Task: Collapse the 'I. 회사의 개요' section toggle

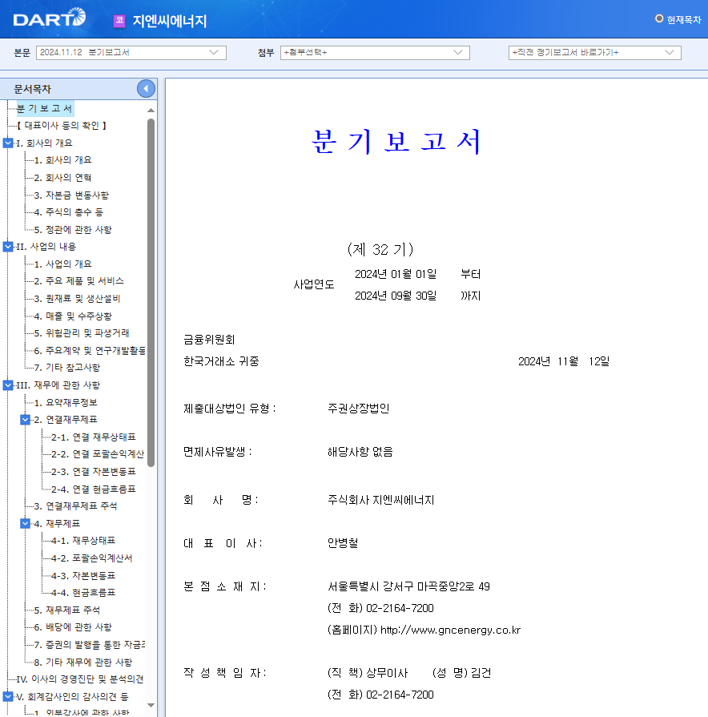Action: [7, 143]
